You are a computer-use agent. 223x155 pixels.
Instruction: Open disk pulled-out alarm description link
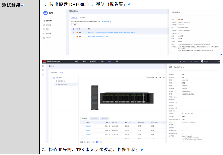pos(111,32)
